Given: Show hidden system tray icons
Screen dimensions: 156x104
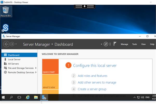Looking at the screenshot, I should click(x=134, y=97).
